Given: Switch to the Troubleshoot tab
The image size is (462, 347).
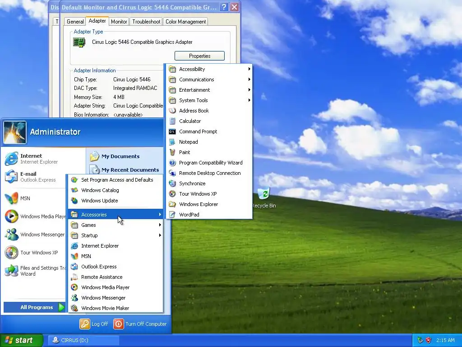Looking at the screenshot, I should [x=146, y=22].
